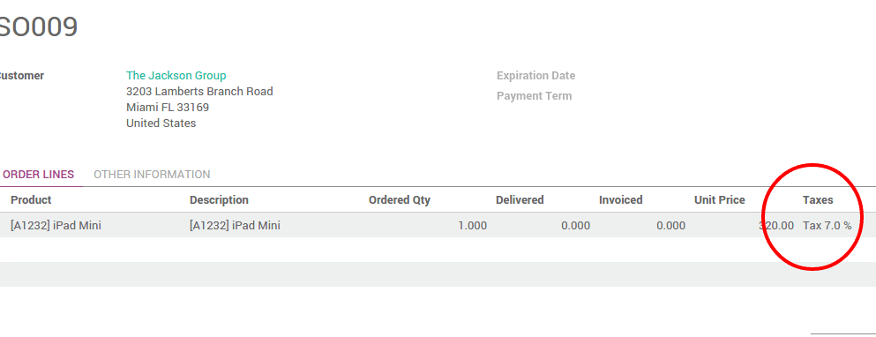Click the invoiced quantity 0.000 cell
Viewport: 876px width, 337px height.
pos(671,225)
